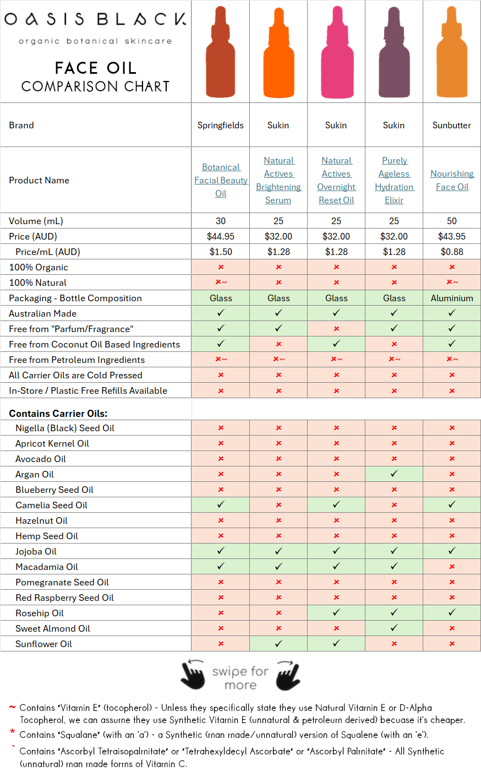
Task: Click Sweet Almond Oil checkmark in Elixir column
Action: 394,628
